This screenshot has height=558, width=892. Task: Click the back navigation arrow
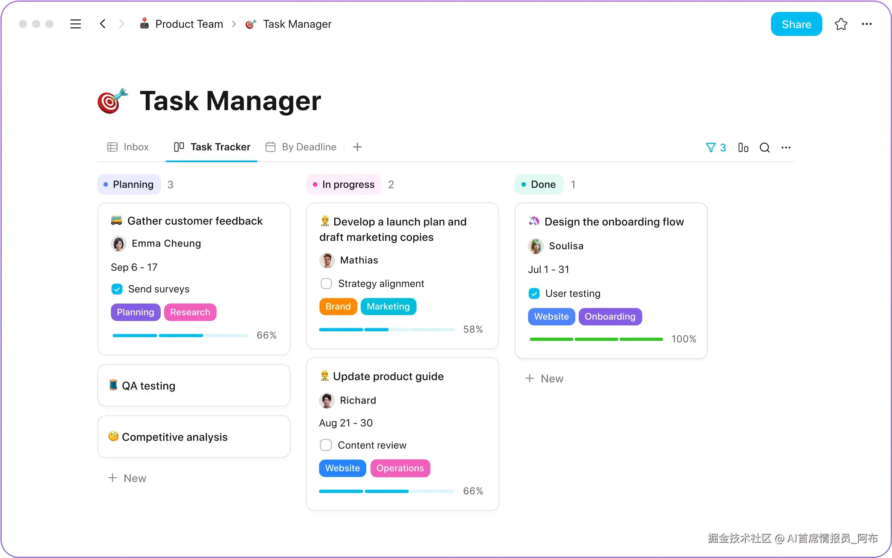103,24
